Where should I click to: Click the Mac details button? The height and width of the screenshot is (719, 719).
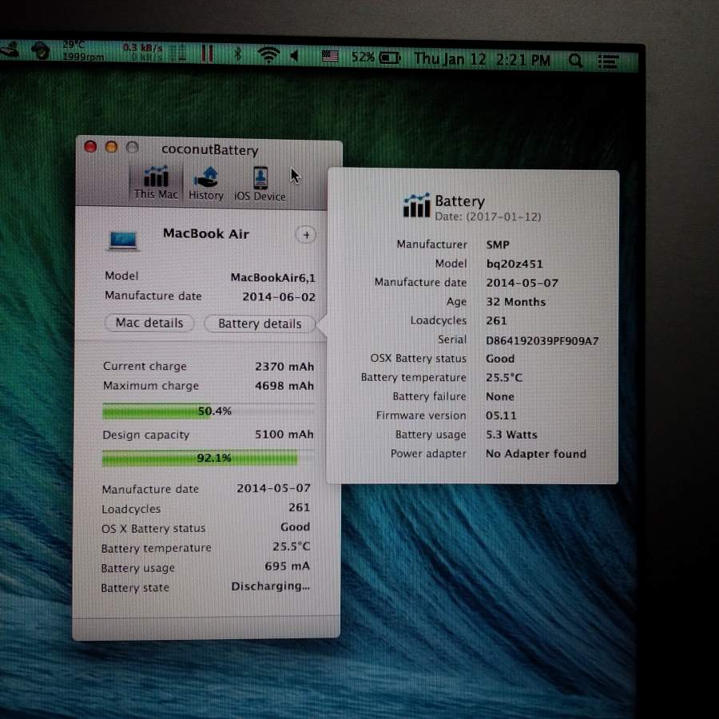(x=149, y=323)
